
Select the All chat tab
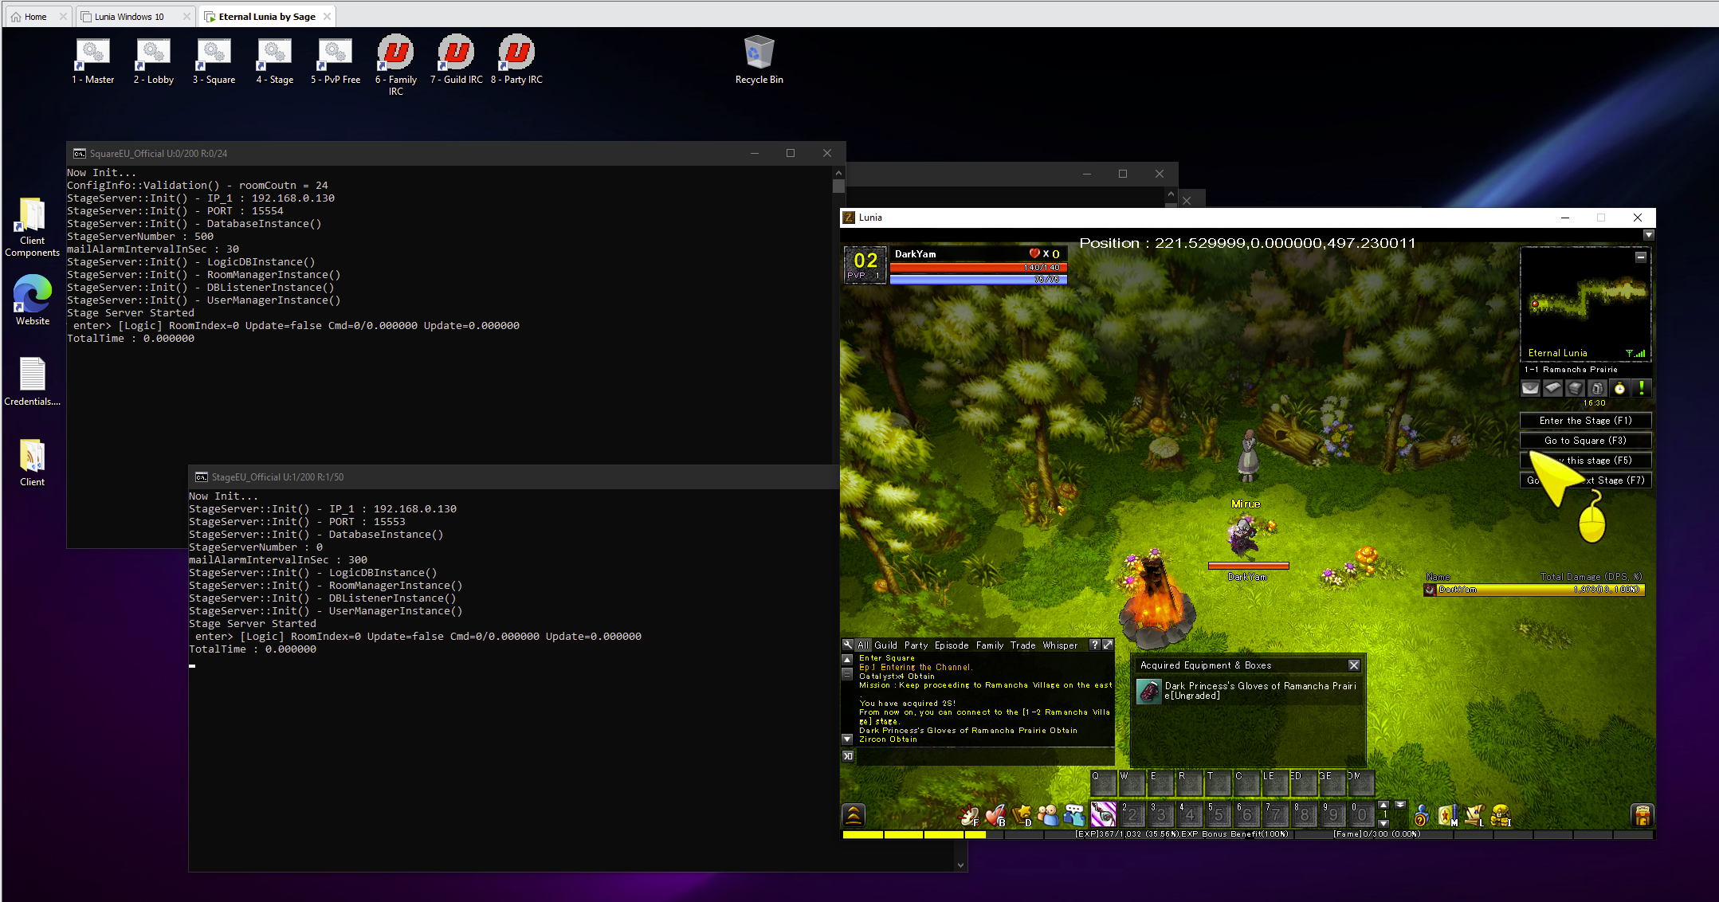863,645
